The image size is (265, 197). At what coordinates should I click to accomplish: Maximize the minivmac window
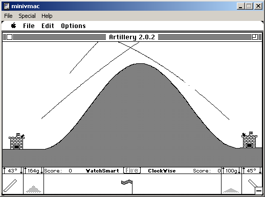click(x=249, y=6)
